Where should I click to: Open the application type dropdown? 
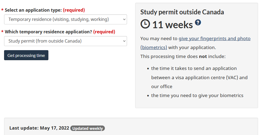65,20
